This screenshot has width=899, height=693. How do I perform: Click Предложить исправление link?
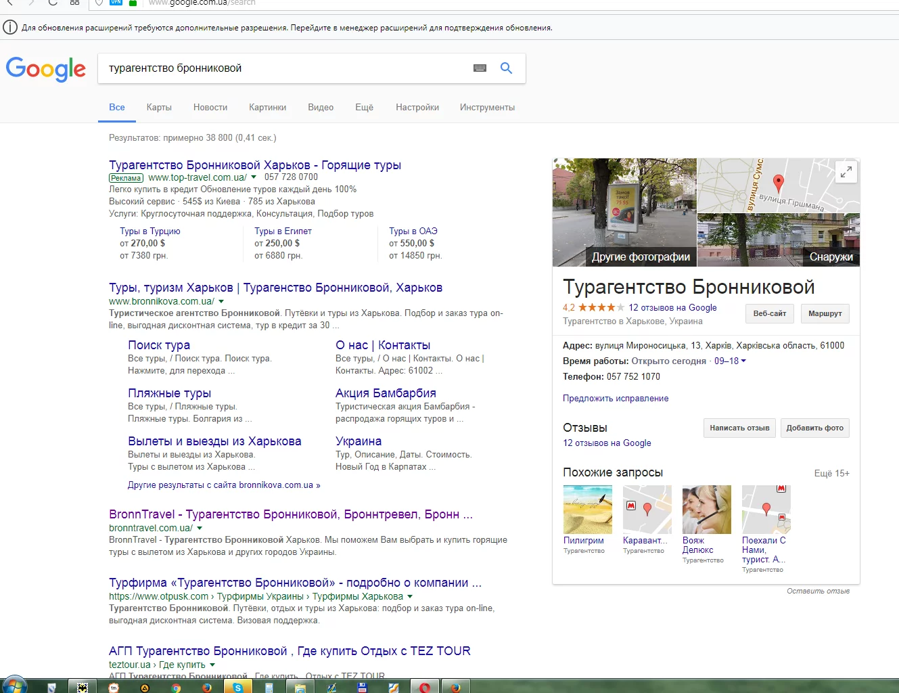click(x=616, y=398)
